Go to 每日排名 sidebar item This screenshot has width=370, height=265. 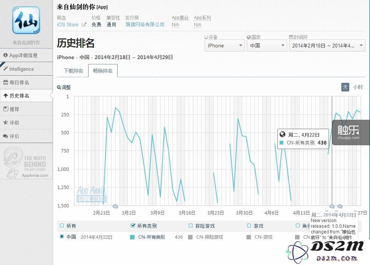(26, 82)
